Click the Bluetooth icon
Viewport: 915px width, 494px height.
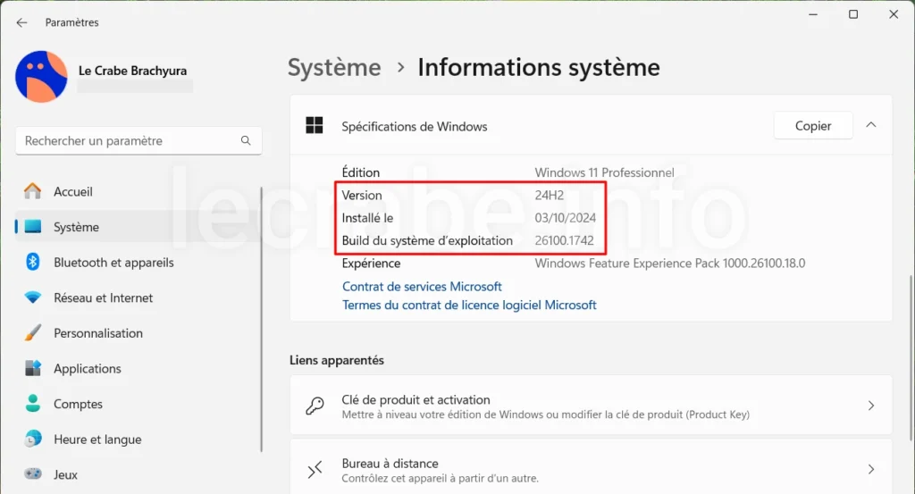click(x=33, y=262)
